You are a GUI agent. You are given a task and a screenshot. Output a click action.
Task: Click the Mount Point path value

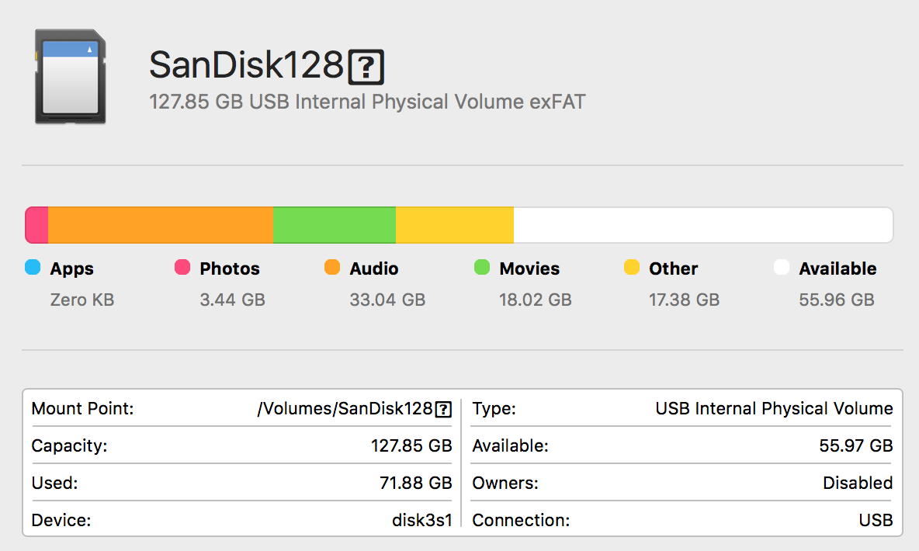(x=355, y=408)
